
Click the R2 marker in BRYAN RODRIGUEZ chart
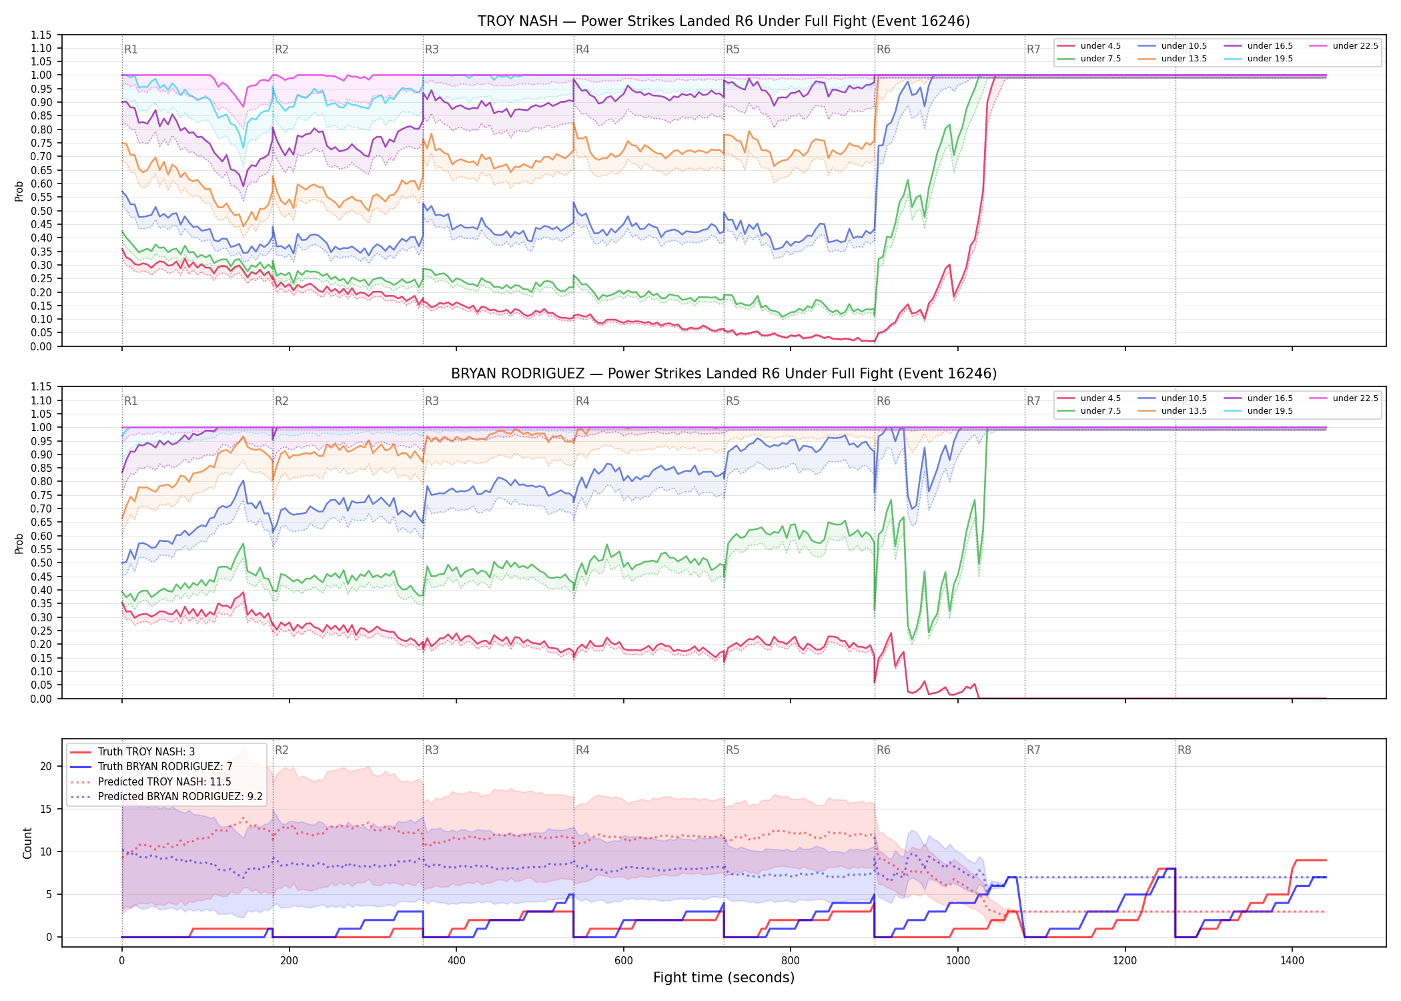282,401
